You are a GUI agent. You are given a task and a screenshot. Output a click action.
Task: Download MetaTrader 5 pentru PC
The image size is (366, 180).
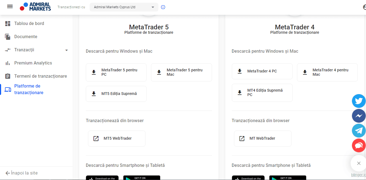pos(116,72)
